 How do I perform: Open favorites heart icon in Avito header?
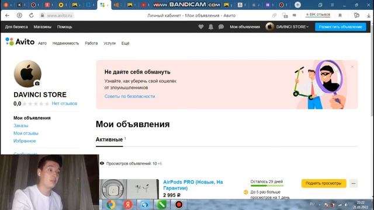tap(201, 27)
